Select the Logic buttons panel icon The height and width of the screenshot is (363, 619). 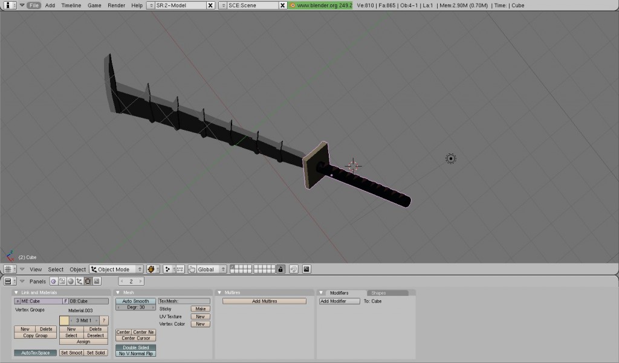point(53,281)
